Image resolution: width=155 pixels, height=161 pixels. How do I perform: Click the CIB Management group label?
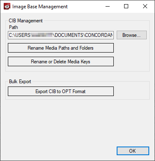(26, 21)
